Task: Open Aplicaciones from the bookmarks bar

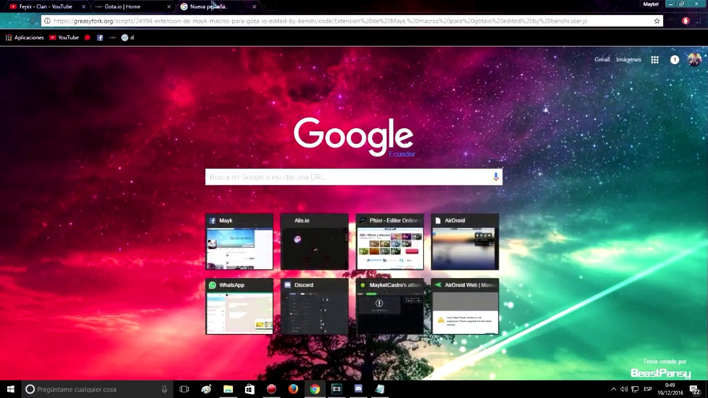Action: 25,38
